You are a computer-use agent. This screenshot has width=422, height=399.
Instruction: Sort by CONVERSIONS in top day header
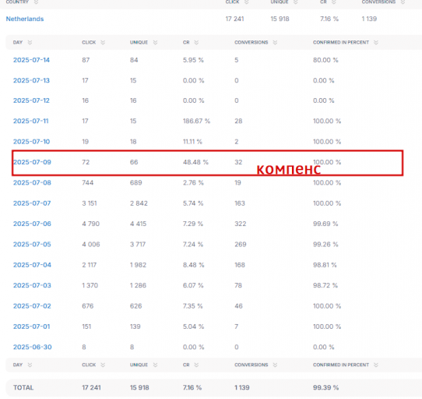pos(275,43)
